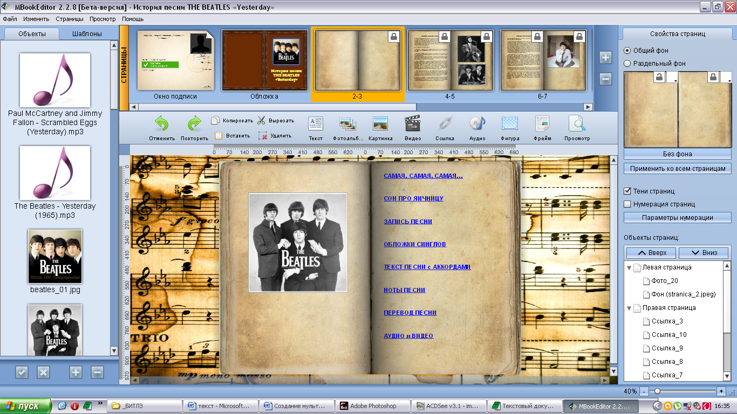737x414 pixels.
Task: Enable Нумерация страниц checkbox
Action: [x=627, y=204]
